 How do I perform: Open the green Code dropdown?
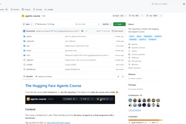point(119,24)
